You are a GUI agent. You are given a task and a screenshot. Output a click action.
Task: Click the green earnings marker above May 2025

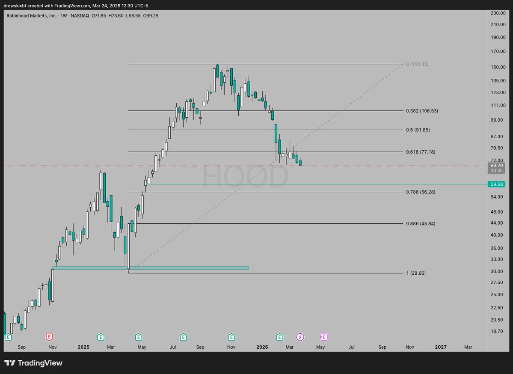point(138,337)
